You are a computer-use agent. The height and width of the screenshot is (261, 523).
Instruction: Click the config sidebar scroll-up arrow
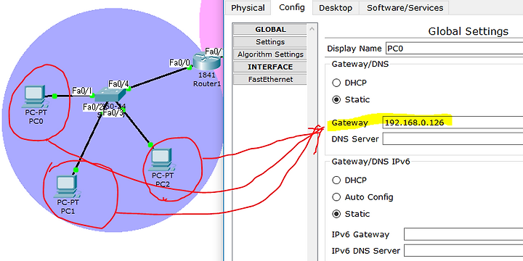(x=312, y=29)
